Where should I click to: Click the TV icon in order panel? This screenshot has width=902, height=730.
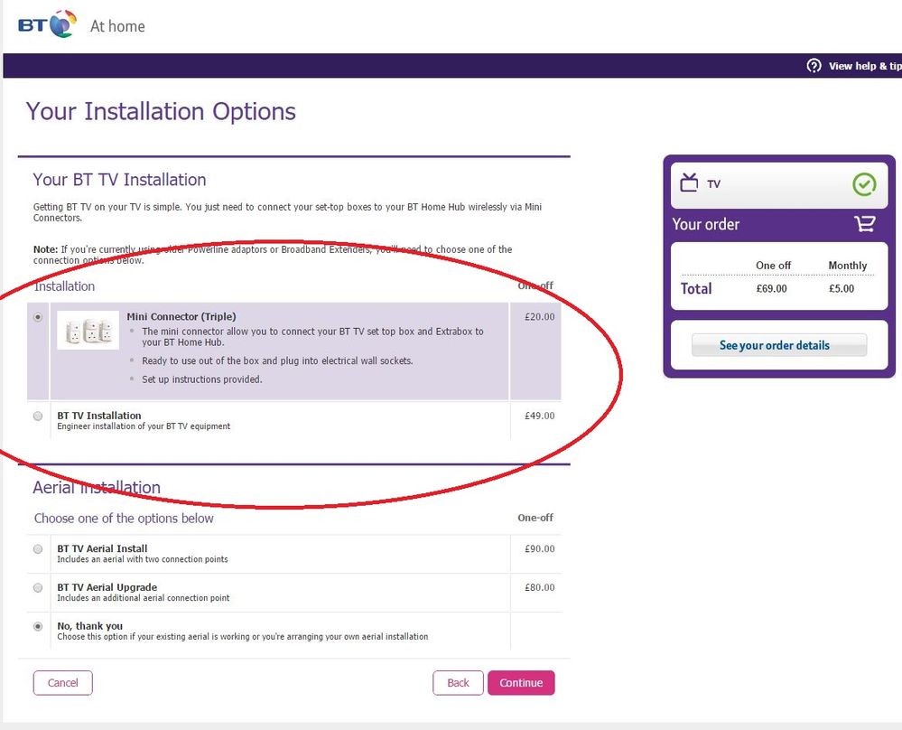(x=689, y=182)
